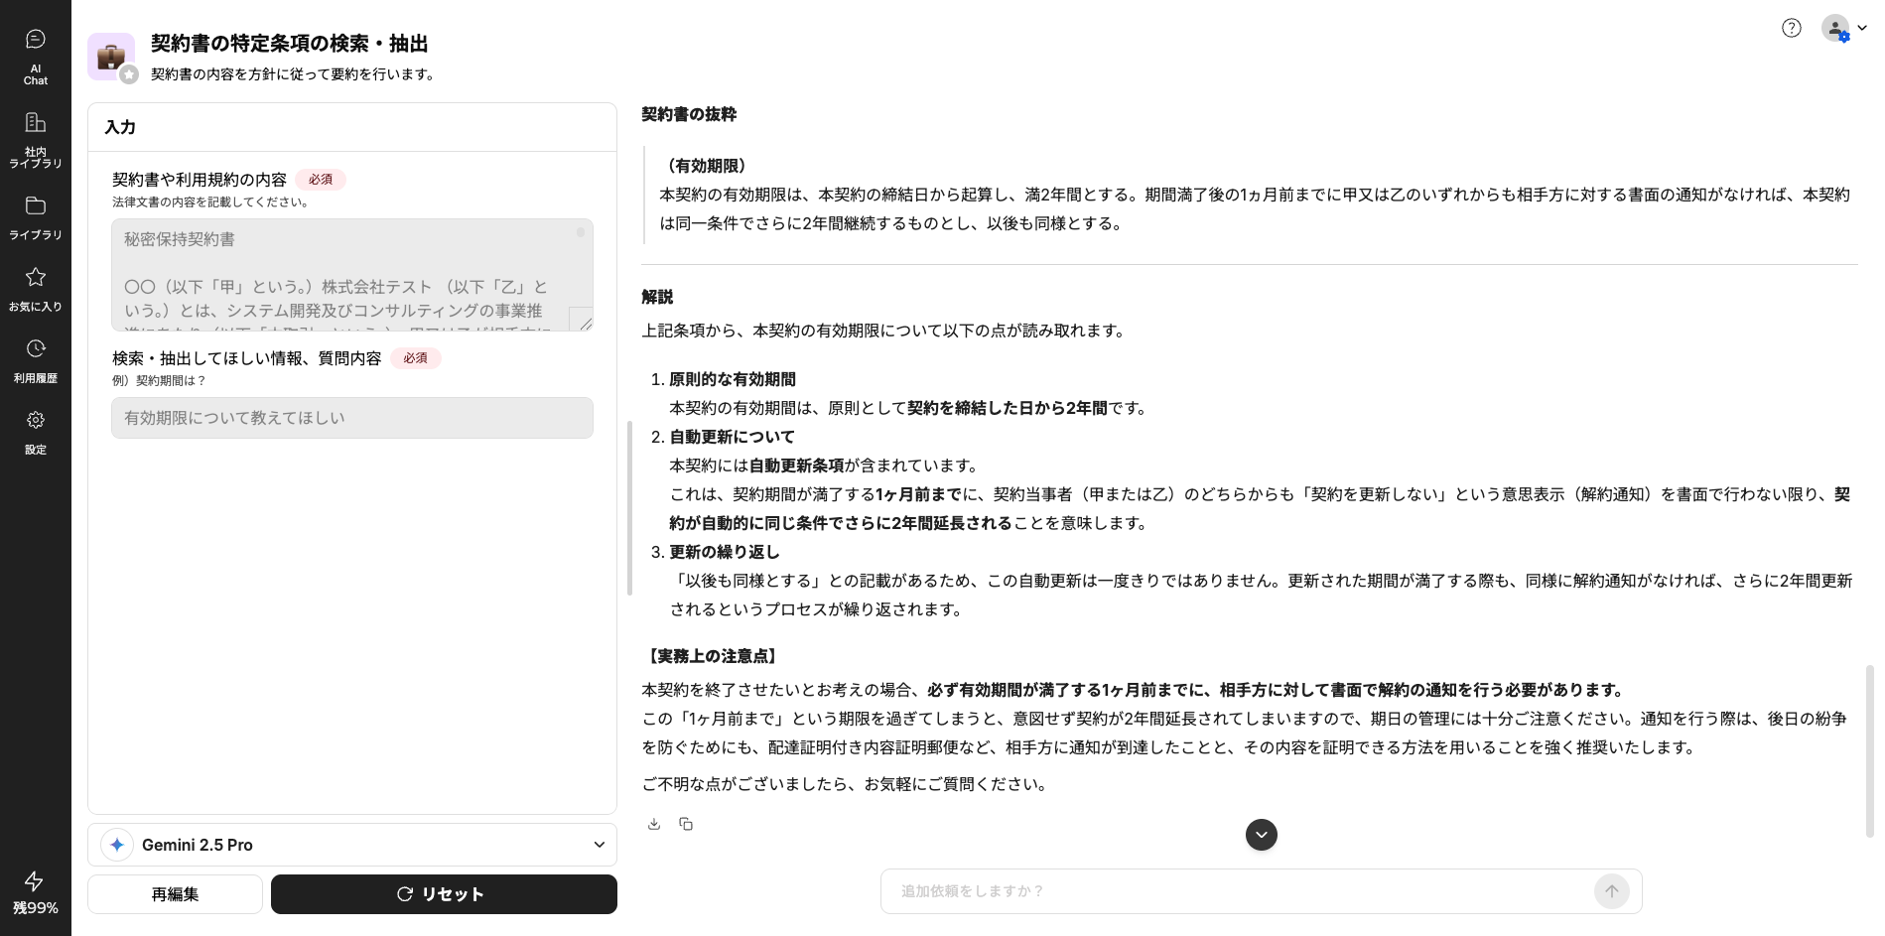The image size is (1885, 936).
Task: Click the send arrow button
Action: (1611, 891)
